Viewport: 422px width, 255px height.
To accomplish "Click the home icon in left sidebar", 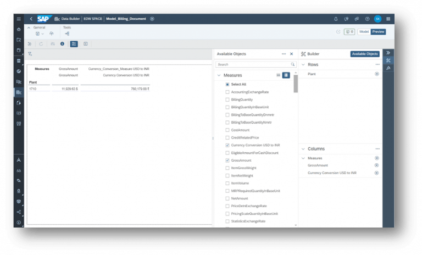I will point(19,29).
